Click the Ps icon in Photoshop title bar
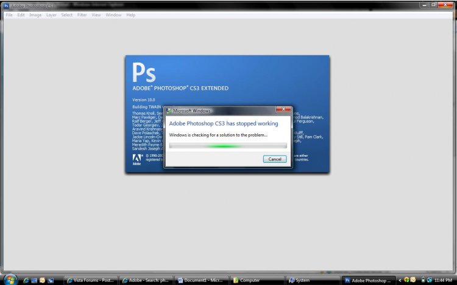 (6, 6)
